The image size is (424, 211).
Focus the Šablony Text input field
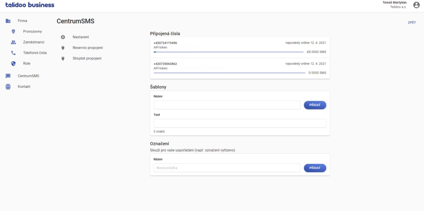[240, 124]
